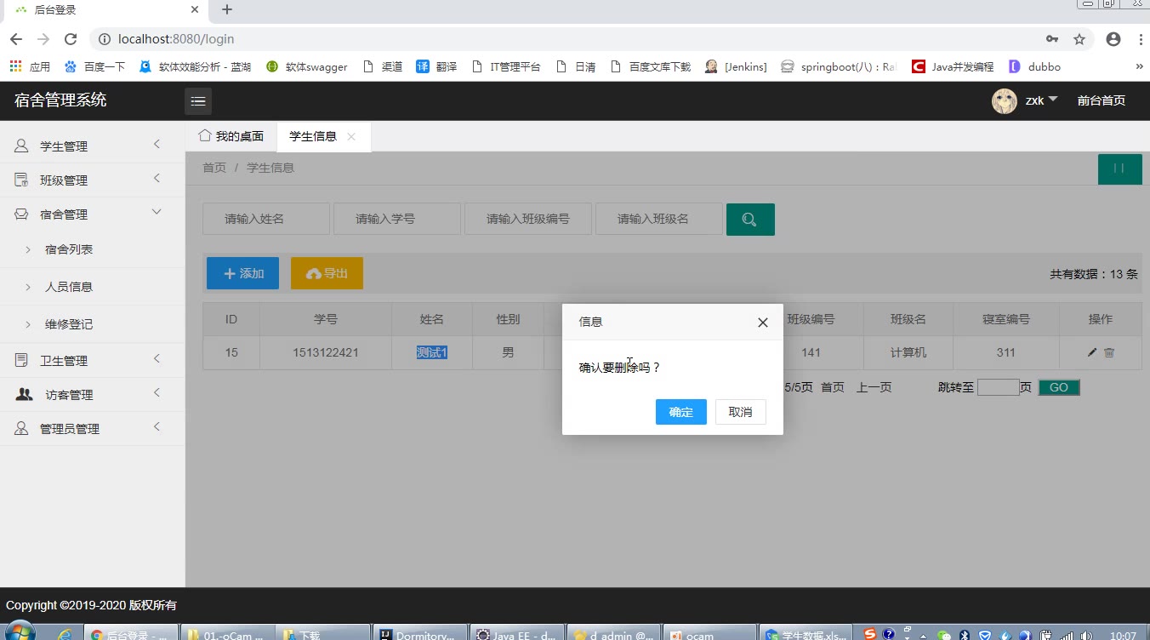The width and height of the screenshot is (1150, 640).
Task: Open the 宿舍列表 menu item
Action: tap(69, 249)
